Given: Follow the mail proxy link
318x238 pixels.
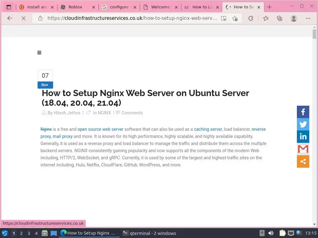Looking at the screenshot, I should pyautogui.click(x=63, y=136).
